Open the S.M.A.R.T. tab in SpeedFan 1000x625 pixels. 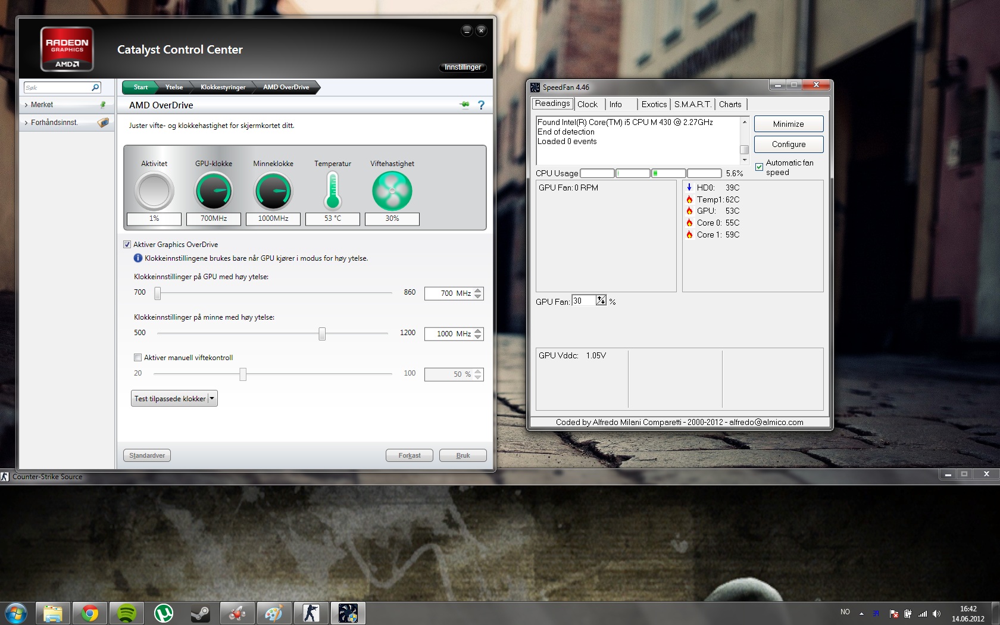coord(693,104)
